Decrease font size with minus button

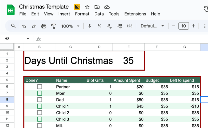pyautogui.click(x=174, y=26)
